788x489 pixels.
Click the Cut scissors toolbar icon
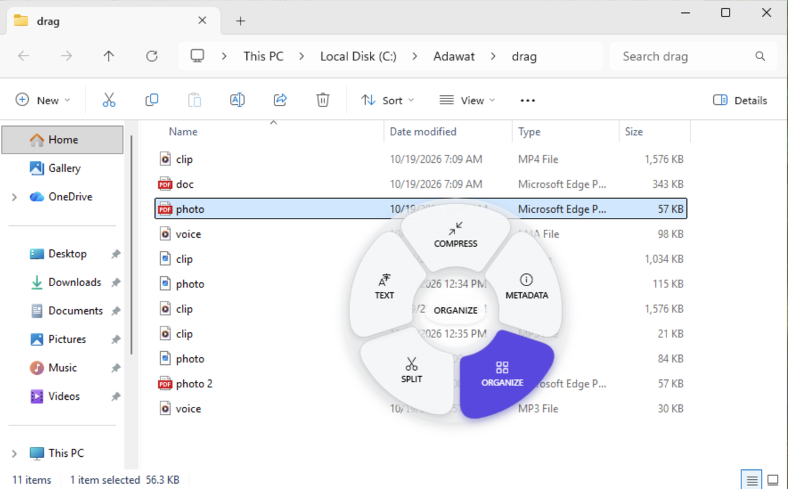click(109, 100)
